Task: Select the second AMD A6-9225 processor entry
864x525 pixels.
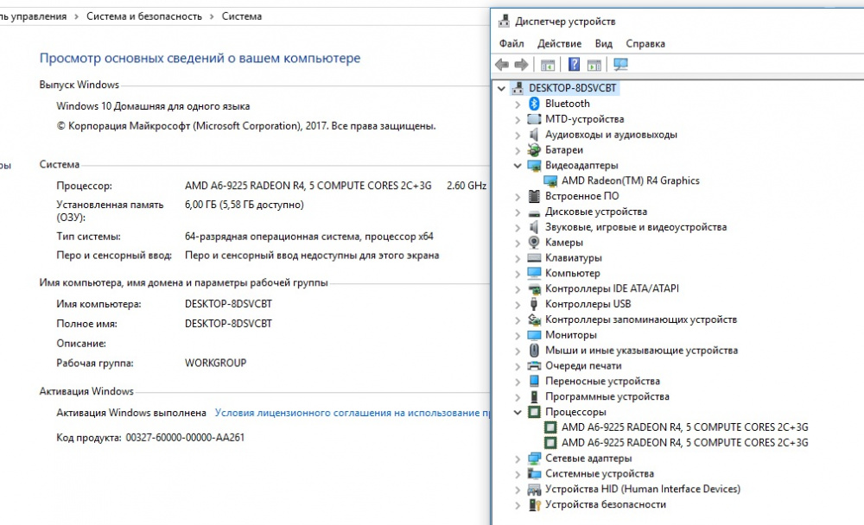Action: click(x=684, y=443)
